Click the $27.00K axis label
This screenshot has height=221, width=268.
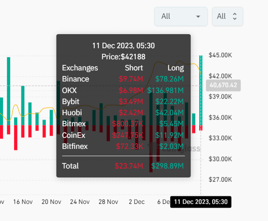pyautogui.click(x=220, y=180)
